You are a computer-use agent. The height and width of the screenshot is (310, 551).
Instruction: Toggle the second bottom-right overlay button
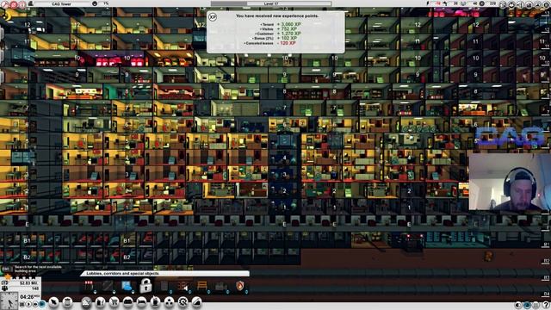click(x=527, y=305)
